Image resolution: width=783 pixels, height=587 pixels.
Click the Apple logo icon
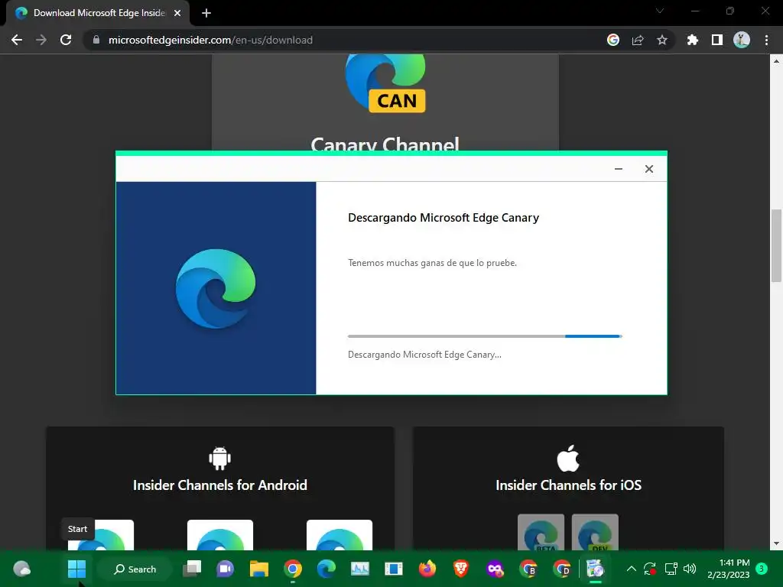coord(568,459)
